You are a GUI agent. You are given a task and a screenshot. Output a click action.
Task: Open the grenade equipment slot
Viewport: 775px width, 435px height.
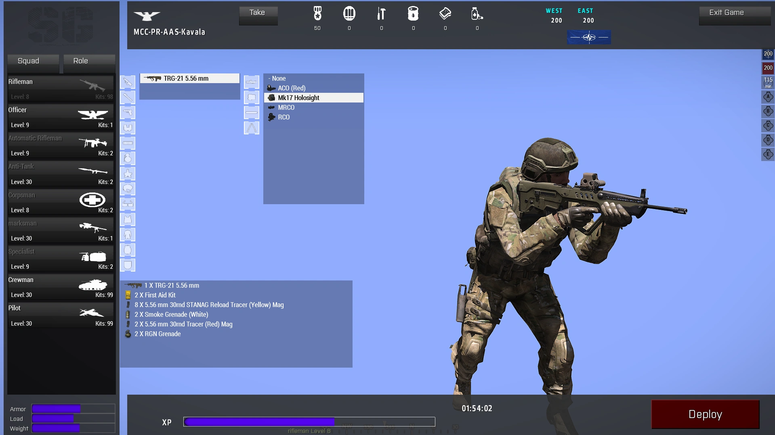(x=128, y=158)
